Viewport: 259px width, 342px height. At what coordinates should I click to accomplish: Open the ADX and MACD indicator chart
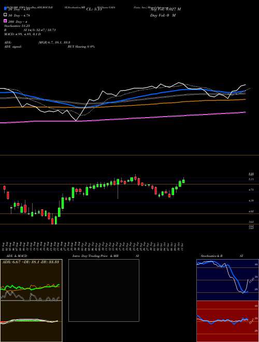[31, 301]
